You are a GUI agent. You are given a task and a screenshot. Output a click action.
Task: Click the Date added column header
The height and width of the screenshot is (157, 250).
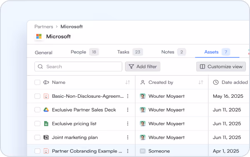click(x=235, y=82)
